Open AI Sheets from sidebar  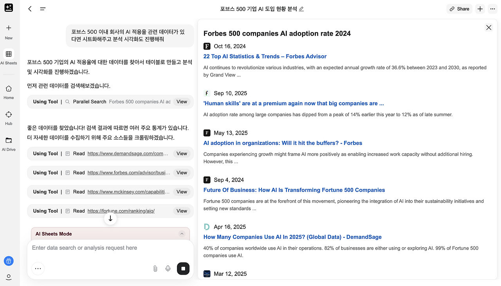(x=9, y=54)
